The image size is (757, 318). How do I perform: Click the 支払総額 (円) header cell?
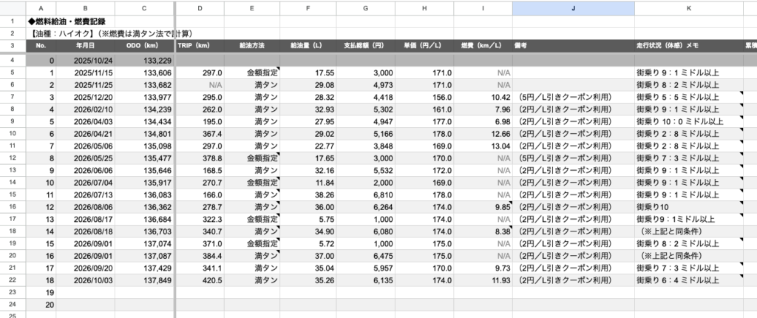365,45
